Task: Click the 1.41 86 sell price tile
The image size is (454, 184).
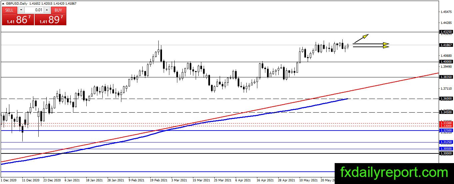Action: (x=18, y=20)
